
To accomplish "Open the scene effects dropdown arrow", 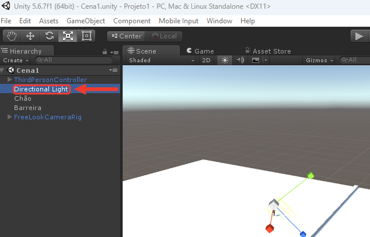I will 266,60.
